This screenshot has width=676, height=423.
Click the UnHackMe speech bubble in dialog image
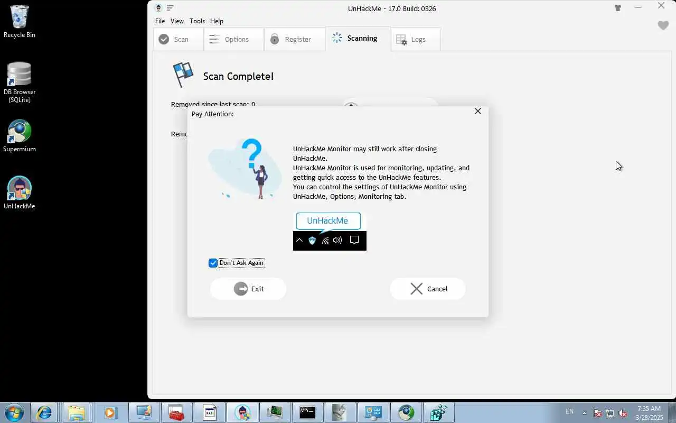pyautogui.click(x=328, y=221)
